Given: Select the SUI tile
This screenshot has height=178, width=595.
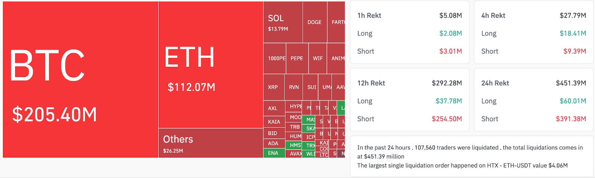Looking at the screenshot, I should (312, 87).
